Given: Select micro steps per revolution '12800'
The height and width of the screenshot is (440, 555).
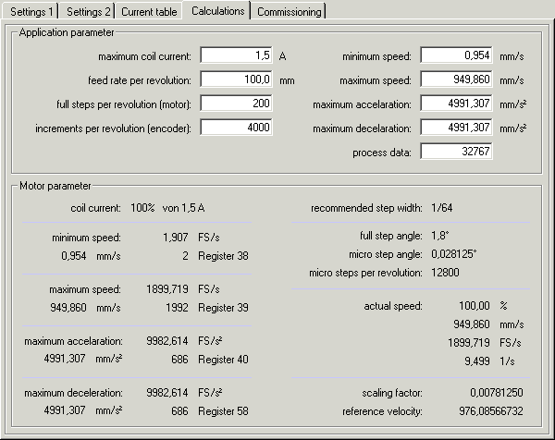Looking at the screenshot, I should [445, 273].
